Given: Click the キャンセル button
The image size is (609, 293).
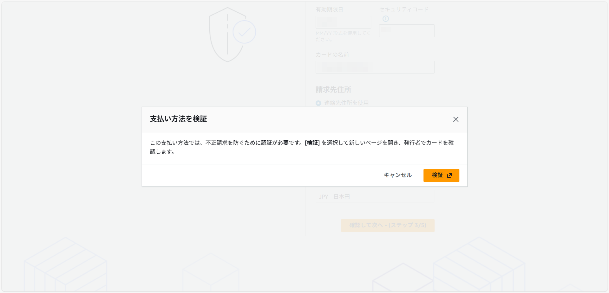Looking at the screenshot, I should (397, 175).
